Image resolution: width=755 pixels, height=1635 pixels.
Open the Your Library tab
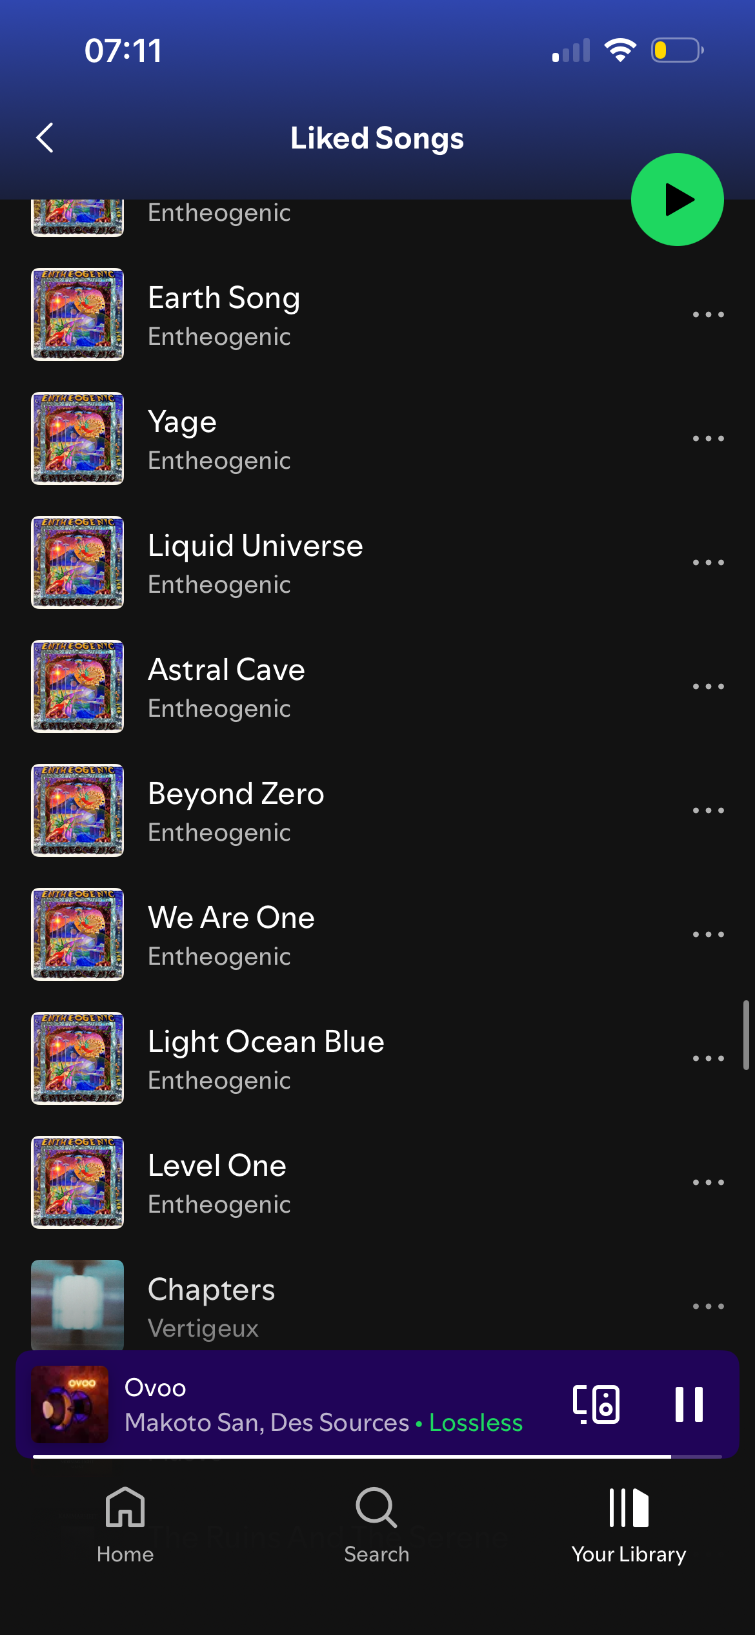[629, 1525]
